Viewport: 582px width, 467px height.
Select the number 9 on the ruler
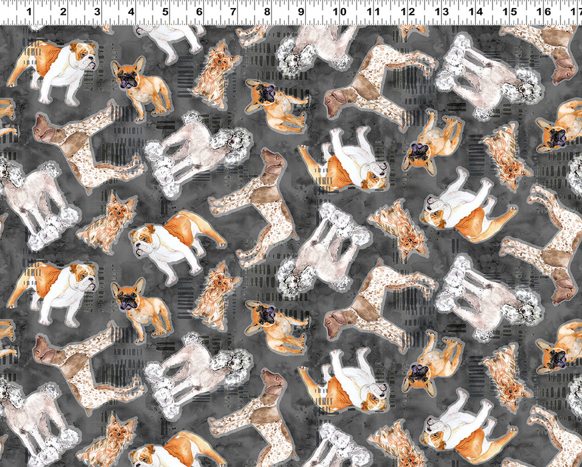click(301, 11)
